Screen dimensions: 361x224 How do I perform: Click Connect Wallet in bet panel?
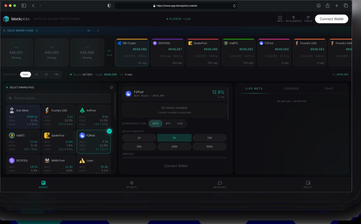(x=176, y=166)
